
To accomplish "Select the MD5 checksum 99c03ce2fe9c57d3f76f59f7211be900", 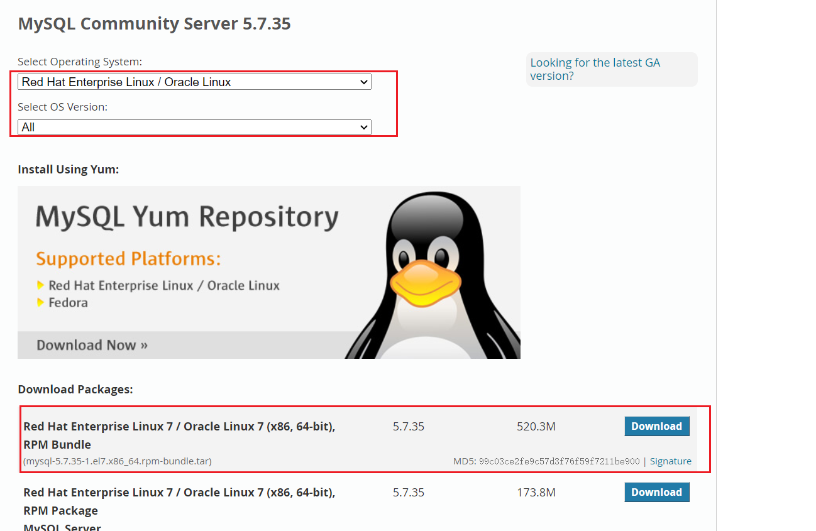I will click(x=560, y=461).
